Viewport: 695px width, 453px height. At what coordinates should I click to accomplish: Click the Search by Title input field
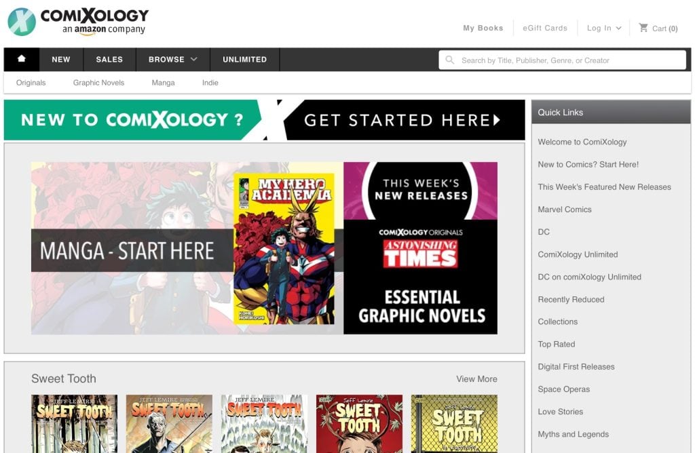coord(562,60)
